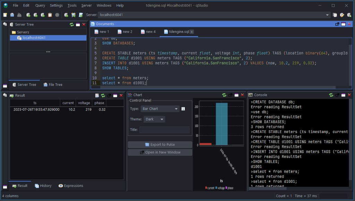Open the chart Theme dropdown
The height and width of the screenshot is (201, 355).
(154, 119)
